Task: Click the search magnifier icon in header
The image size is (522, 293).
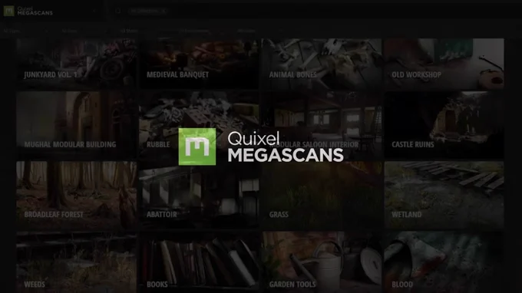Action: click(x=118, y=11)
